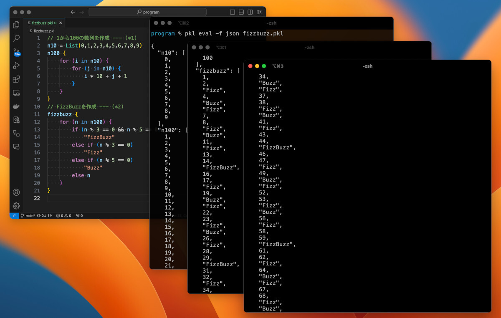Screen dimensions: 501x318
Task: Open the customize layout icon
Action: (x=259, y=12)
